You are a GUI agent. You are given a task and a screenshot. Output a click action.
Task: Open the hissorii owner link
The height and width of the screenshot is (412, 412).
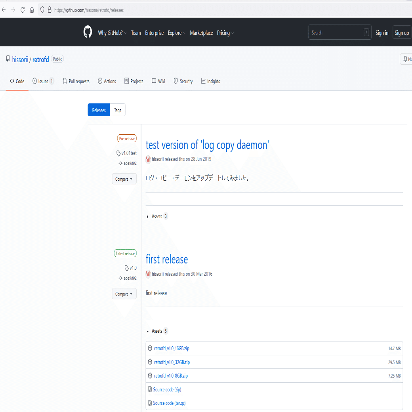[20, 59]
